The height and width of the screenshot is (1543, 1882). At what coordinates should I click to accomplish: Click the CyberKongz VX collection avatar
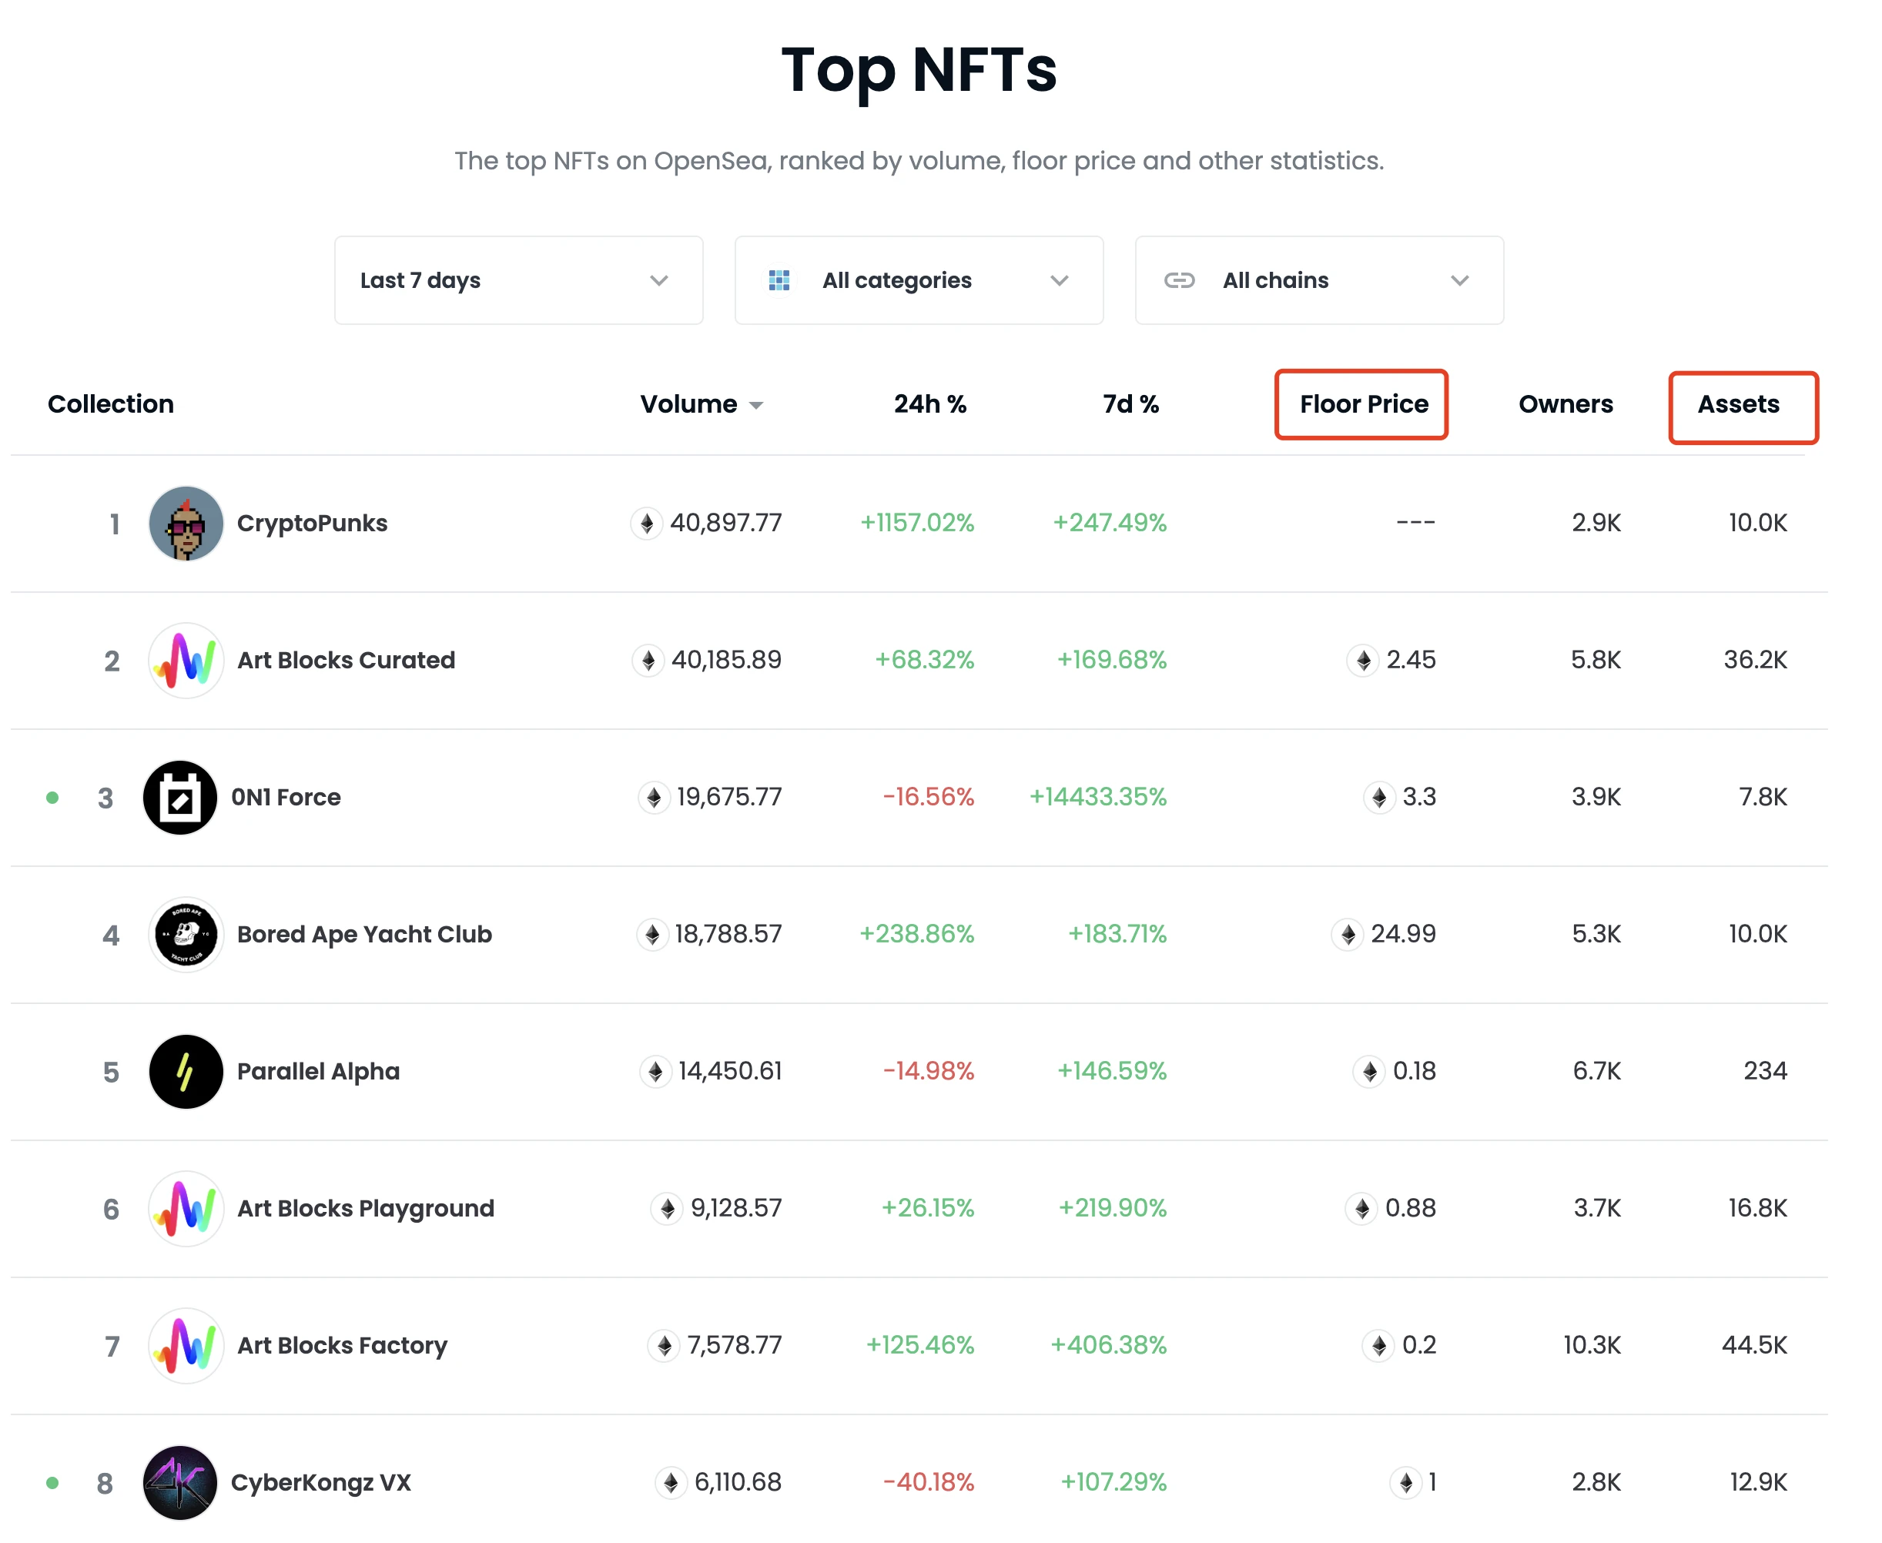(x=180, y=1481)
